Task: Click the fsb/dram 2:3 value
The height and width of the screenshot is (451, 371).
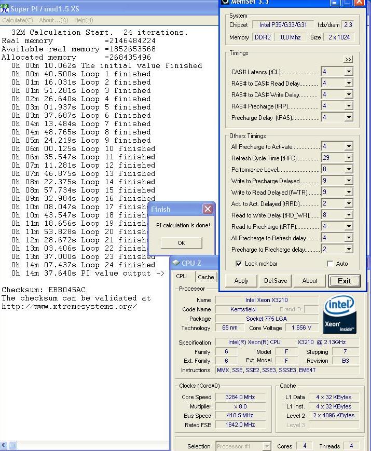Action: [348, 25]
